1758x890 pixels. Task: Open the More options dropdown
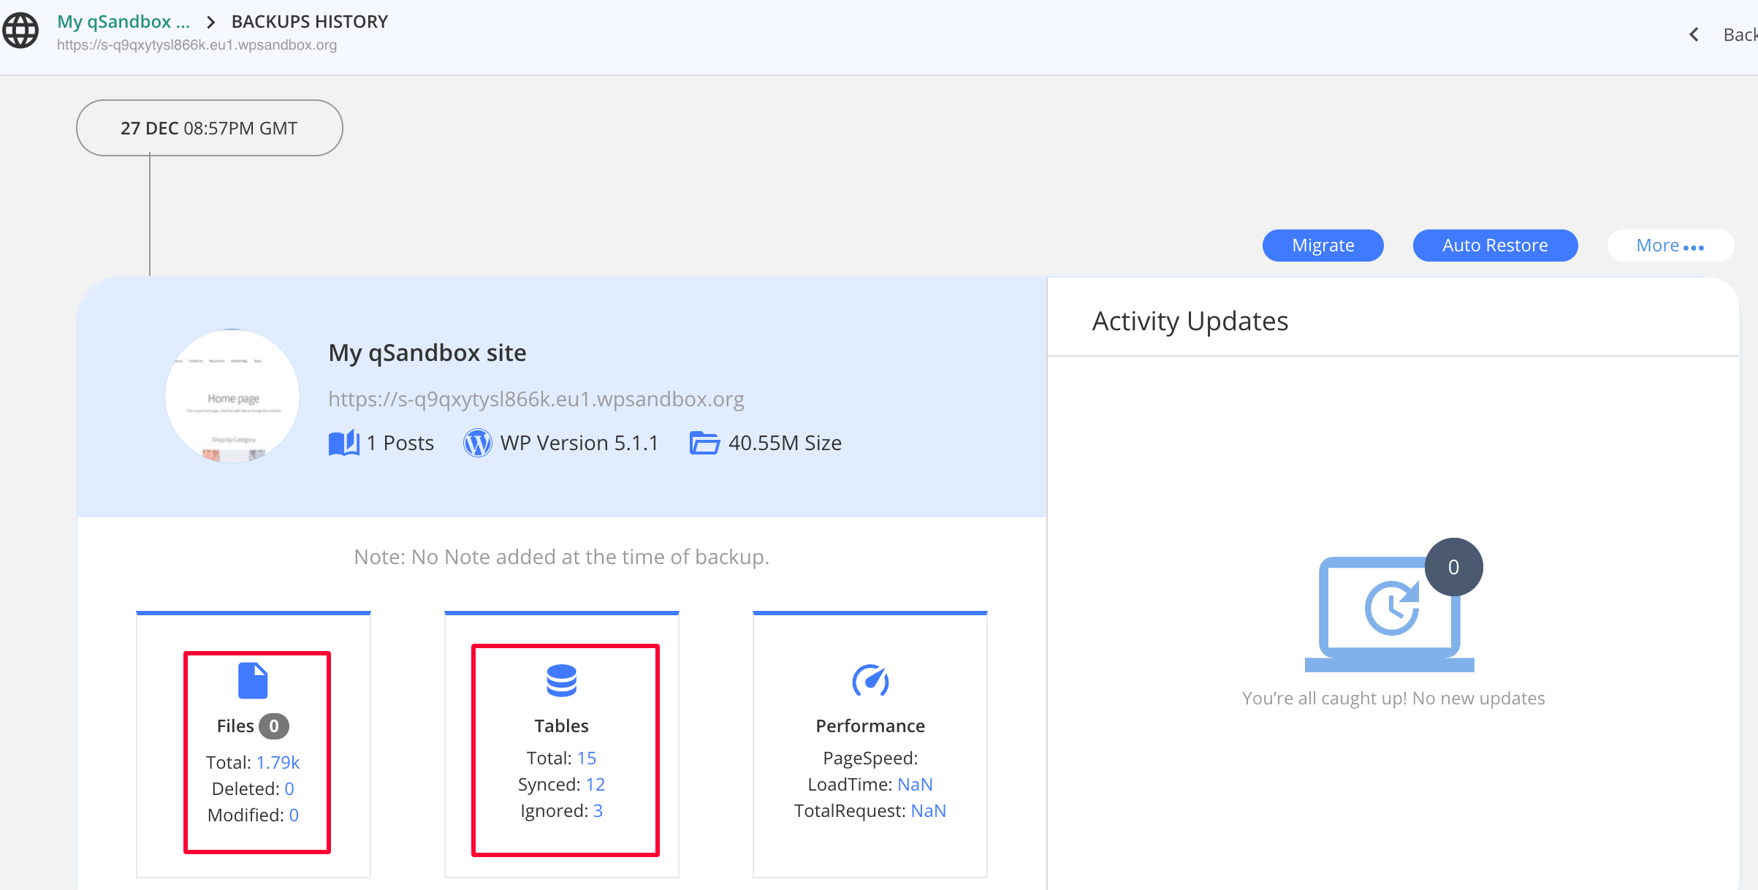1670,246
